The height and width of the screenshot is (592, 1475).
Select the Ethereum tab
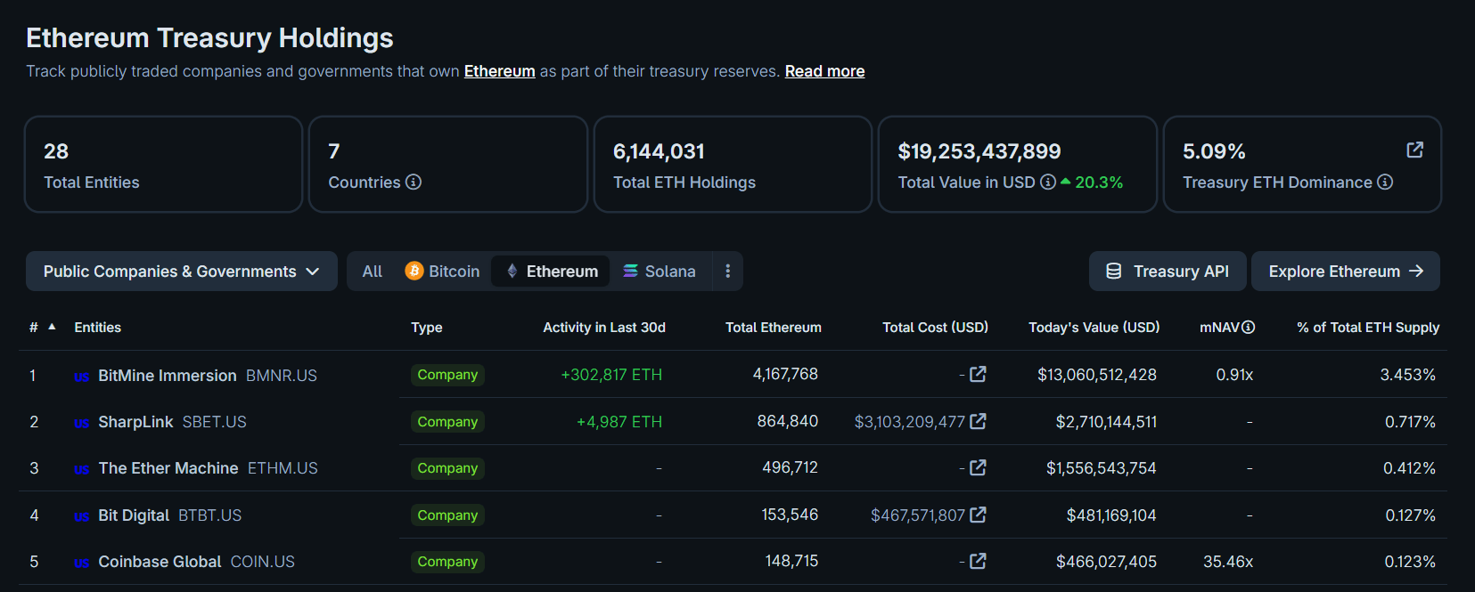click(x=552, y=271)
